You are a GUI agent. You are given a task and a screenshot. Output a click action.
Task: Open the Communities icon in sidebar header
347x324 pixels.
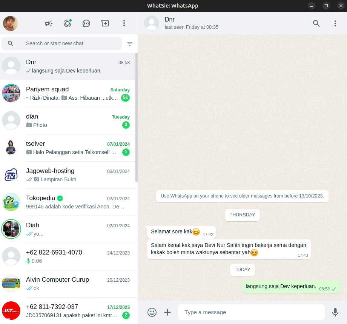(48, 23)
